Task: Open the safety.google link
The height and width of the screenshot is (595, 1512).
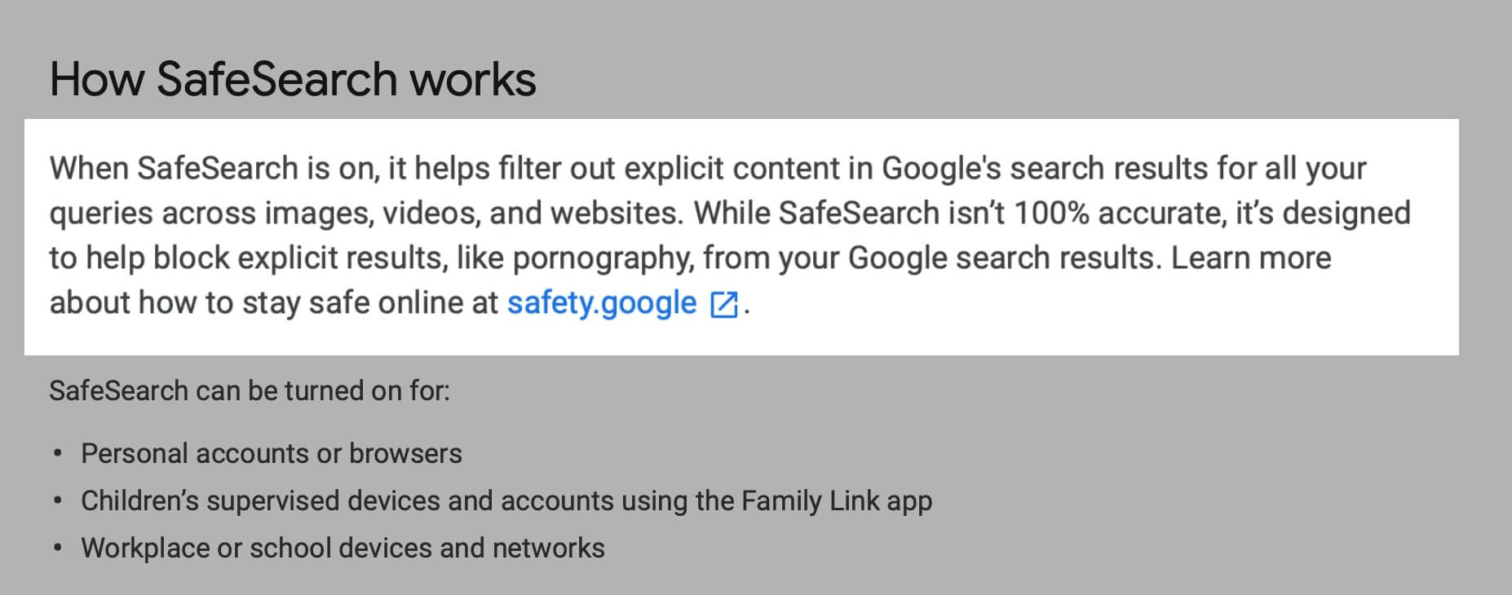Action: click(x=601, y=303)
